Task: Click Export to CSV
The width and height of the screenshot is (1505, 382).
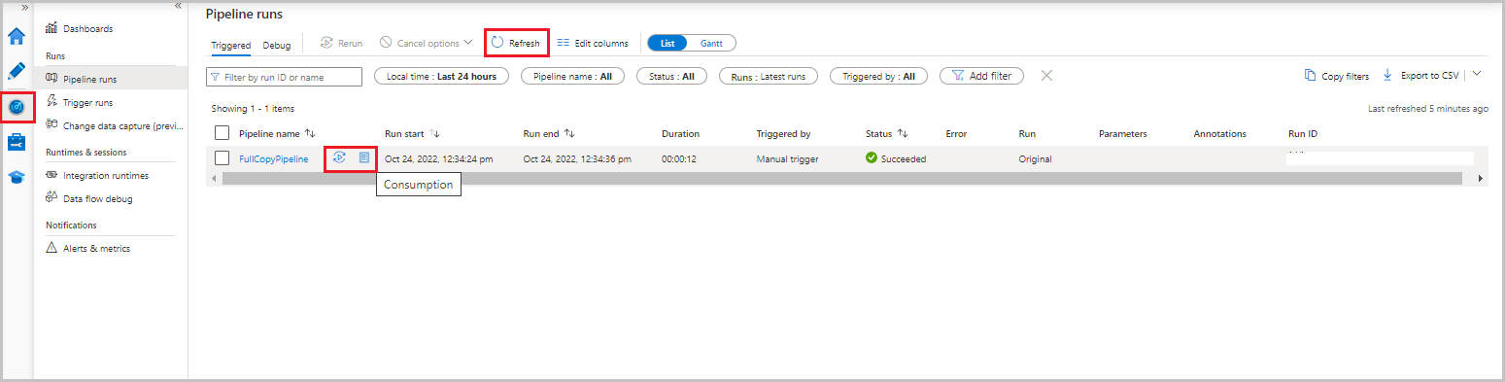Action: tap(1420, 76)
